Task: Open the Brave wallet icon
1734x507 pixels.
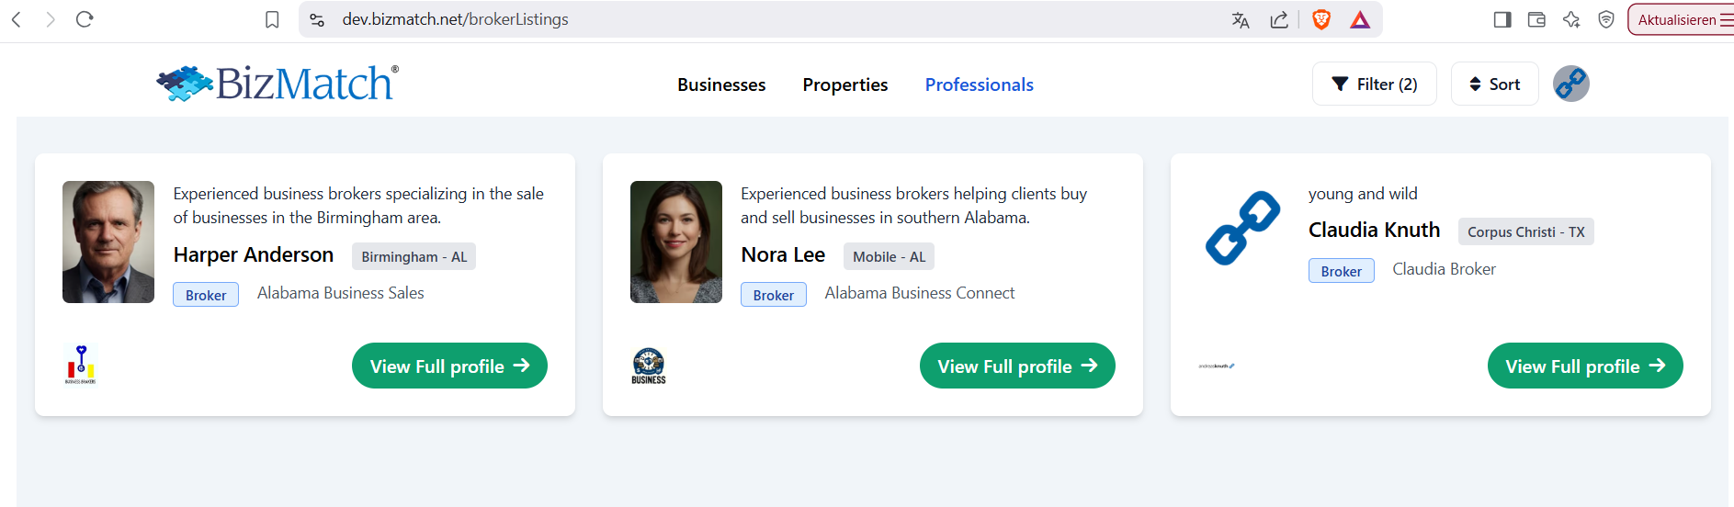Action: pos(1536,20)
